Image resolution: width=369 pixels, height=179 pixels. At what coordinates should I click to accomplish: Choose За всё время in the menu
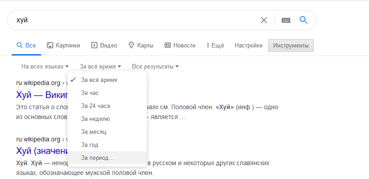tap(107, 80)
